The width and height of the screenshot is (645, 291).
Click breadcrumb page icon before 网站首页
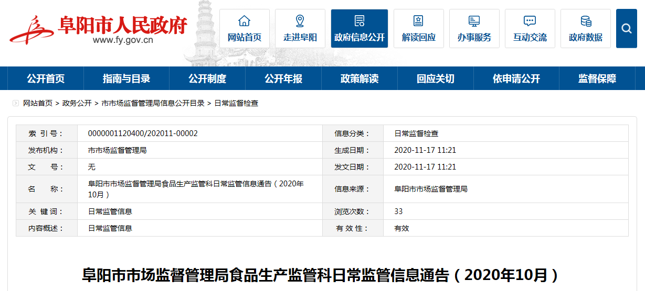[x=15, y=103]
